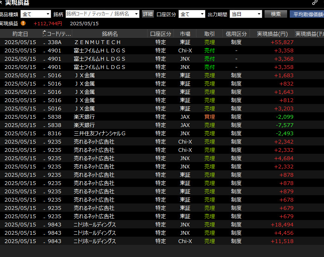This screenshot has width=324, height=257.
Task: Click the +2,342 profit value
Action: pos(284,142)
